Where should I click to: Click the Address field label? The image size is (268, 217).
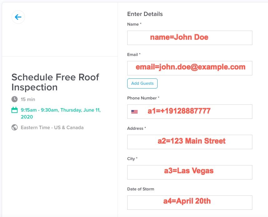136,128
